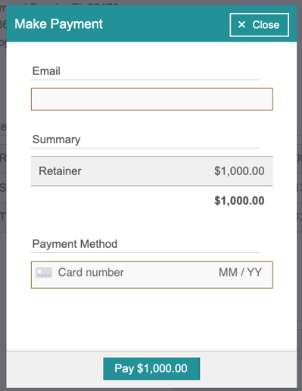
Task: Click the Payment Method heading
Action: (75, 244)
